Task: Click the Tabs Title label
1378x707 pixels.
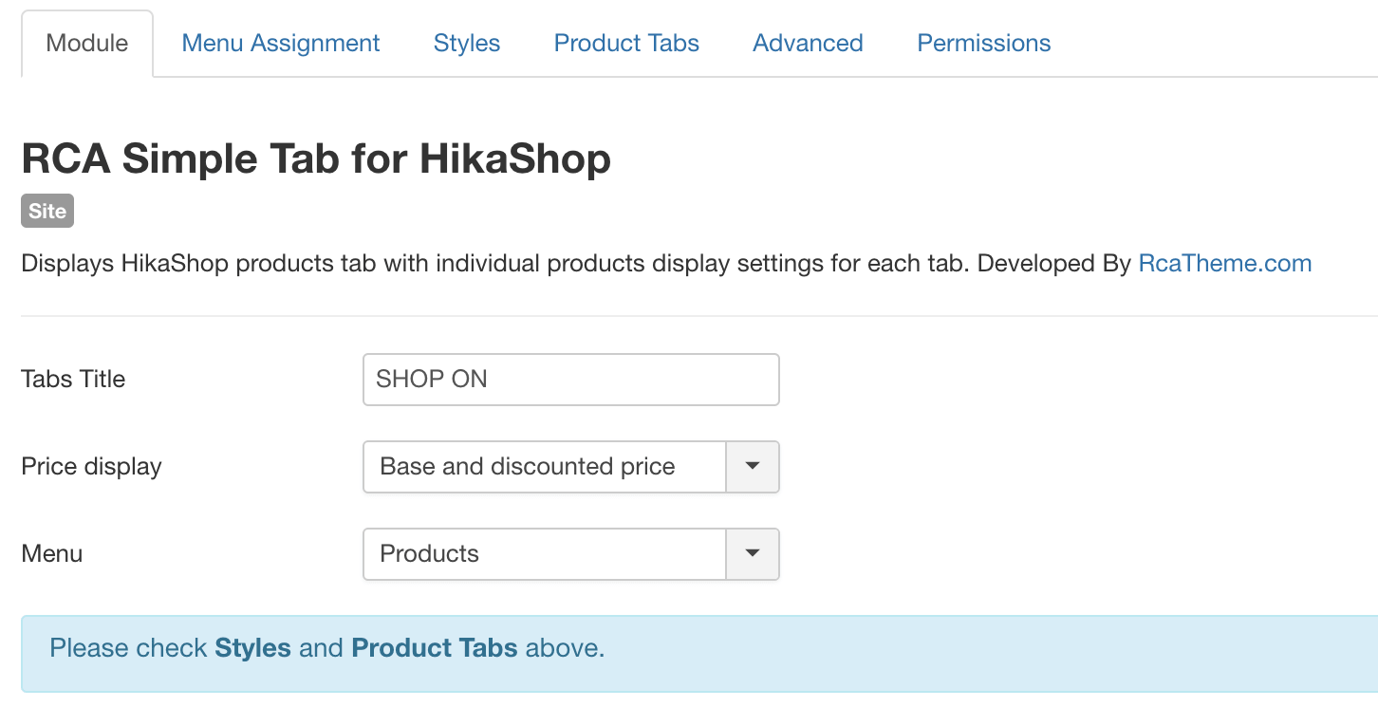Action: (x=73, y=379)
